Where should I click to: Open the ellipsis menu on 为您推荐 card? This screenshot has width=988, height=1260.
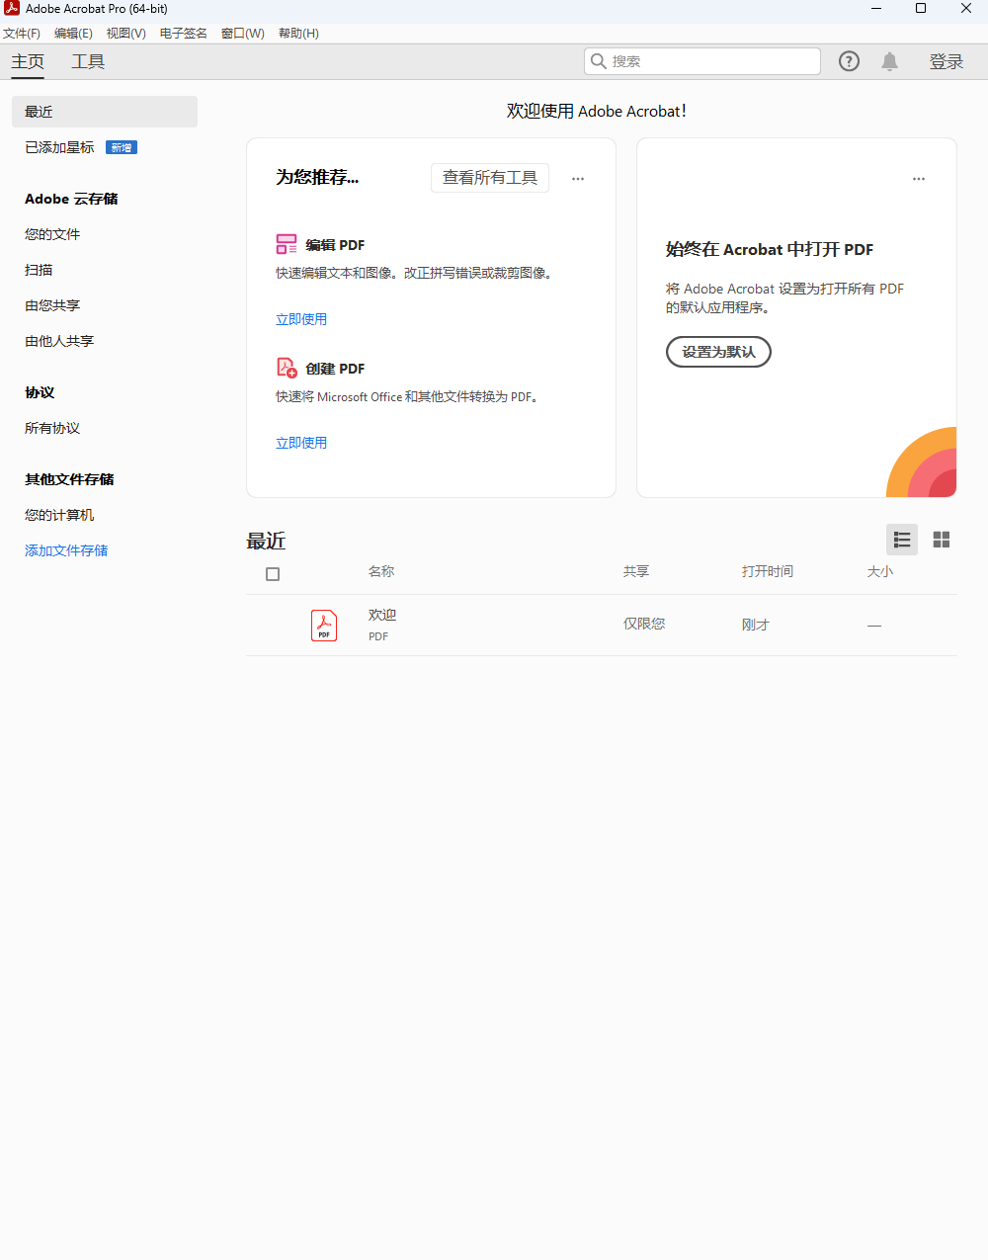578,178
